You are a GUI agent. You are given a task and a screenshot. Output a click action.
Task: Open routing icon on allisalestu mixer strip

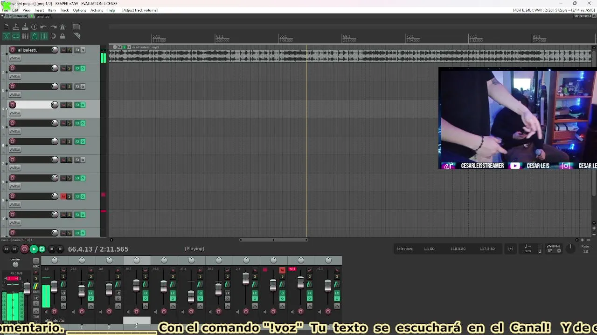point(63,284)
